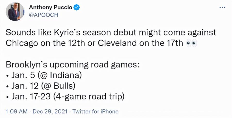The height and width of the screenshot is (118, 232).
Task: Open the Twitter for iPhone source link
Action: coord(95,111)
